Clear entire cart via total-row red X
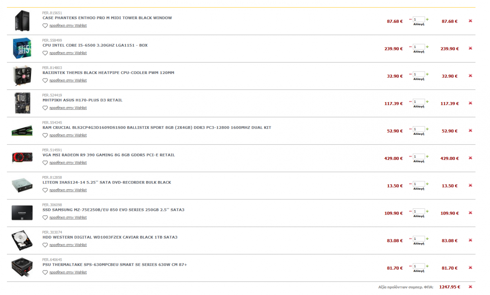This screenshot has height=295, width=490. (x=470, y=287)
